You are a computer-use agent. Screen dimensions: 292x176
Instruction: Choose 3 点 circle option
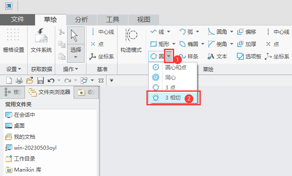pos(173,87)
